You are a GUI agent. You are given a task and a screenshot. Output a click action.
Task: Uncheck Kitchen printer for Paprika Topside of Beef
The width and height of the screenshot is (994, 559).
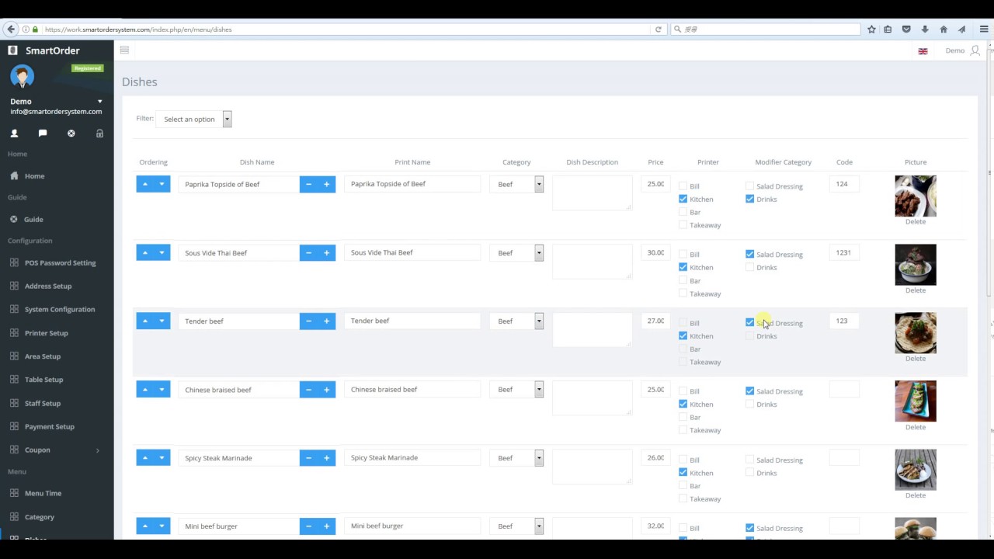(x=683, y=199)
